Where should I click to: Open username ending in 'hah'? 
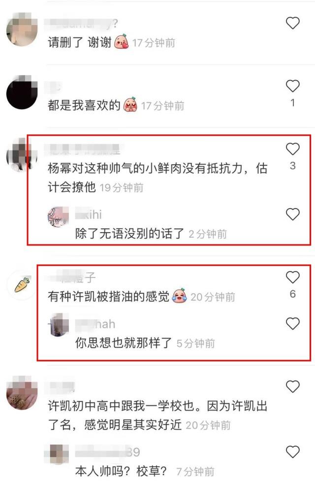95,324
